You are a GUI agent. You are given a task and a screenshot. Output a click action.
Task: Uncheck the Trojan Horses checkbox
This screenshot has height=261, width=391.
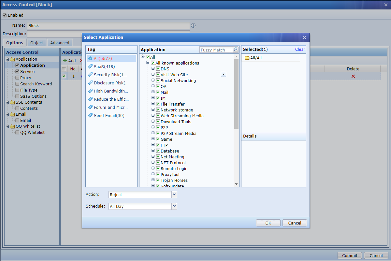158,180
